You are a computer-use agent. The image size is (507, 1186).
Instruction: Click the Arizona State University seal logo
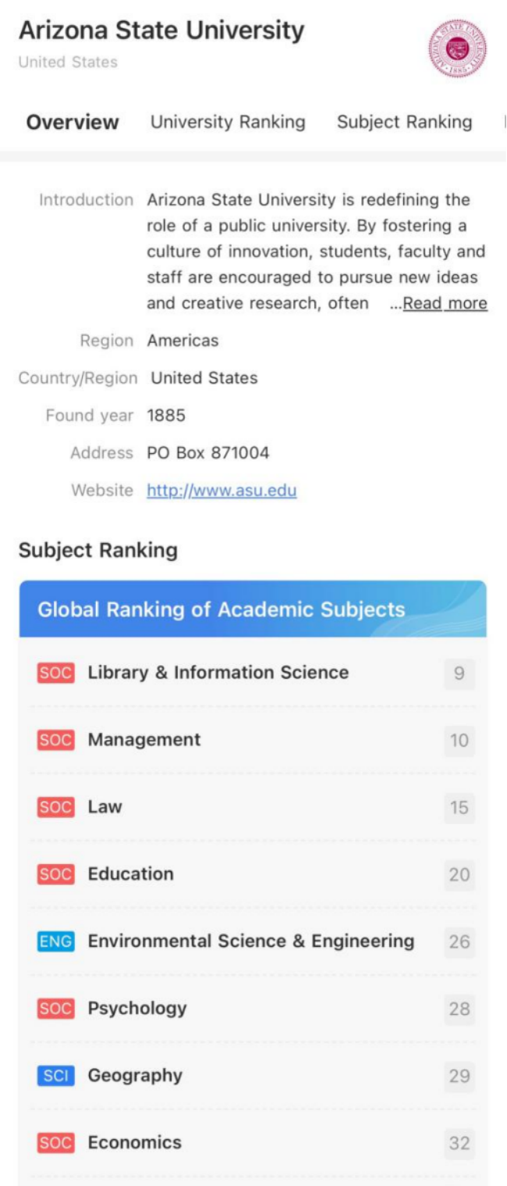tap(457, 48)
